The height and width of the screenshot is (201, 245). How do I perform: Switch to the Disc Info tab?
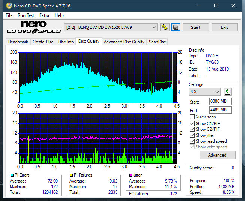[66, 42]
